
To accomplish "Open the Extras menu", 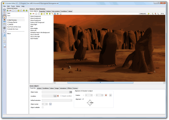I will click(18, 6).
